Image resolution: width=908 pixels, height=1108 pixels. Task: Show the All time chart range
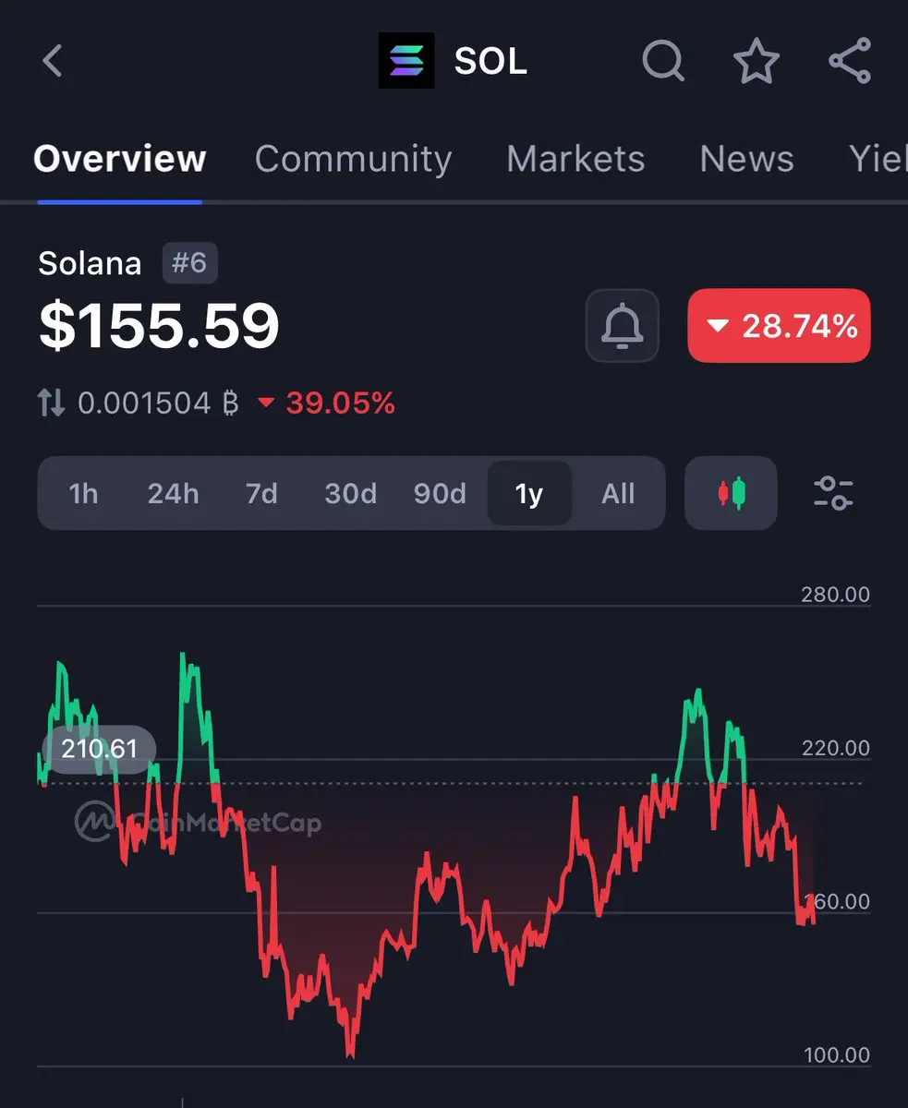tap(618, 494)
